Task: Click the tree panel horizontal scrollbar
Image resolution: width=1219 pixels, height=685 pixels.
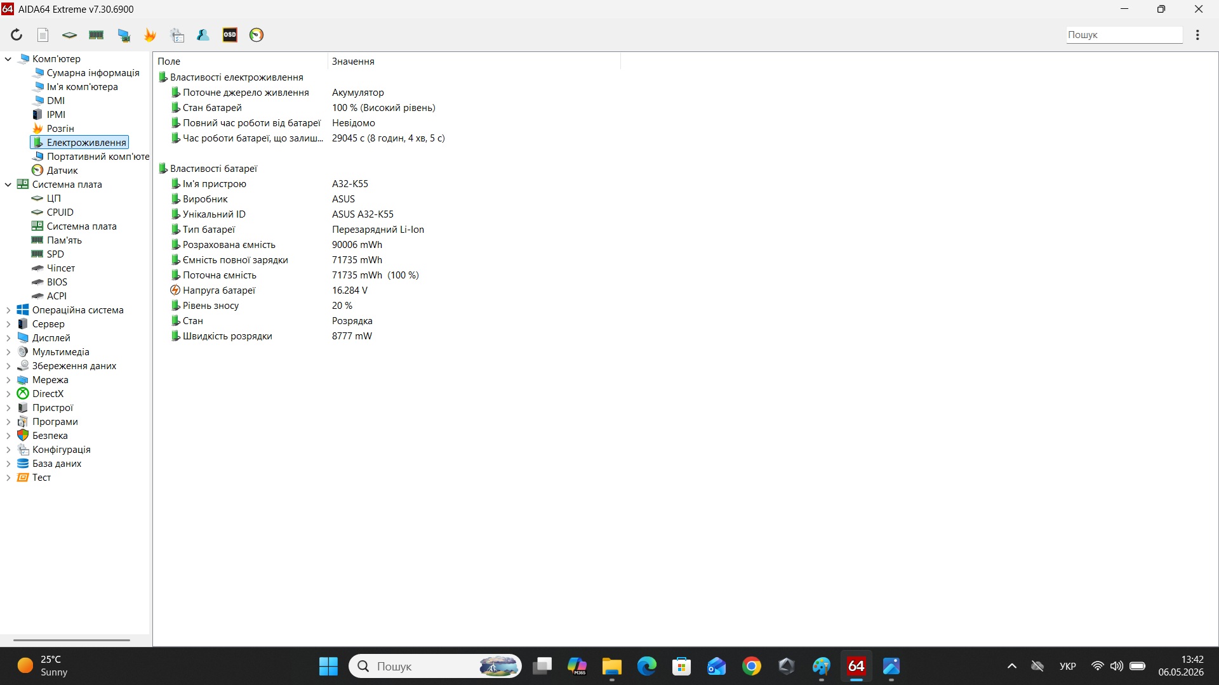Action: click(72, 640)
